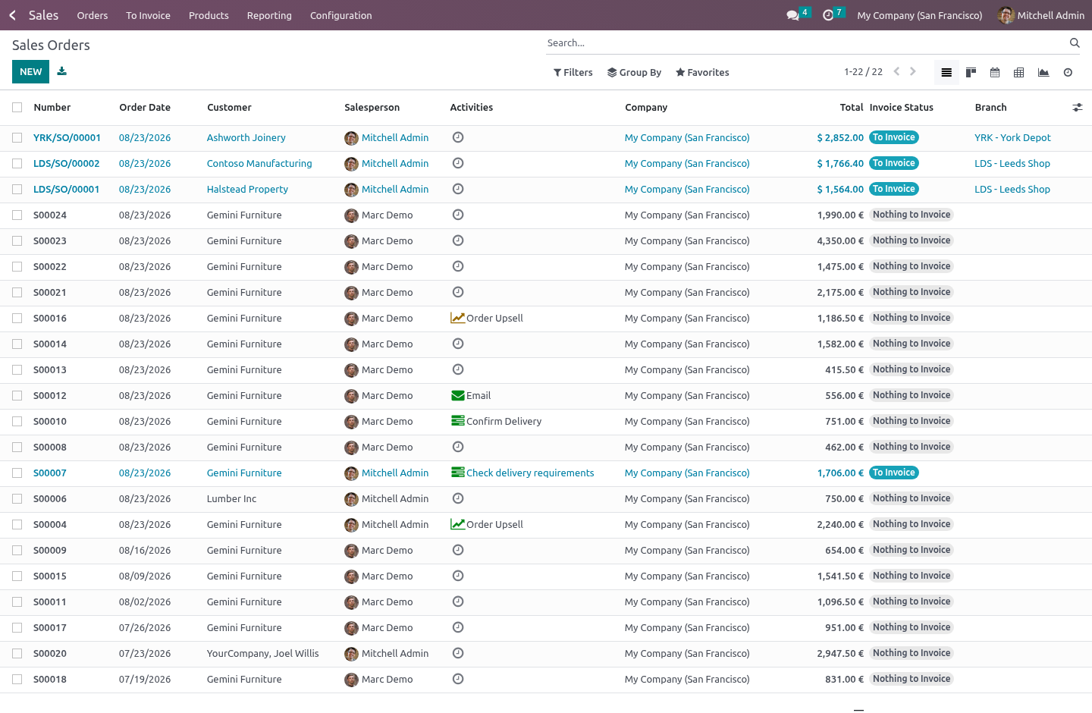Open the Mitchell Admin user menu
Image resolution: width=1092 pixels, height=713 pixels.
coord(1041,15)
